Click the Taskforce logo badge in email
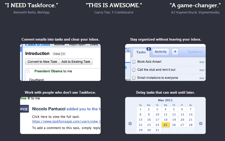 tap(24, 109)
